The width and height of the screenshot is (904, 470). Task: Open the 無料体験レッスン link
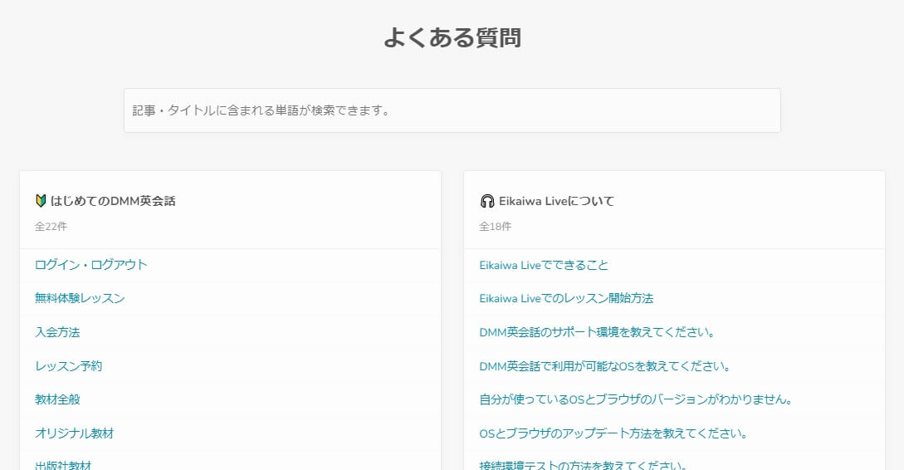[x=80, y=298]
